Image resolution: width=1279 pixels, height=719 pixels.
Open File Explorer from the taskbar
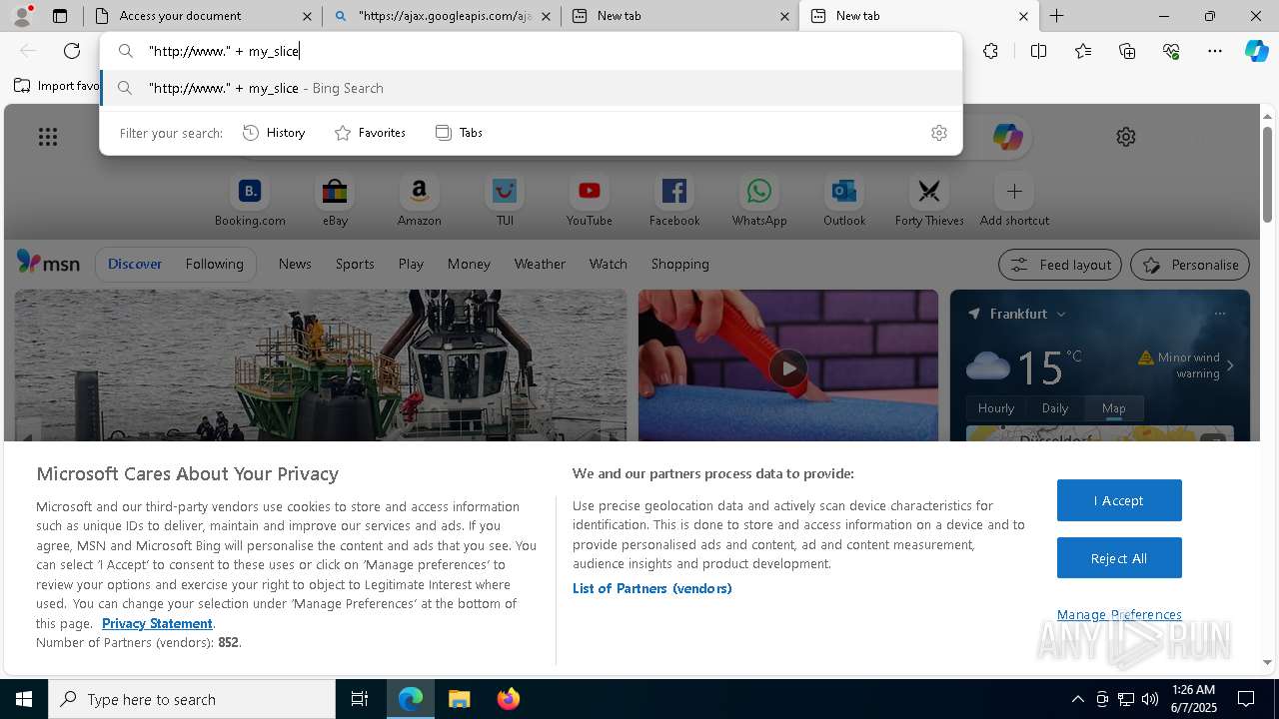459,699
